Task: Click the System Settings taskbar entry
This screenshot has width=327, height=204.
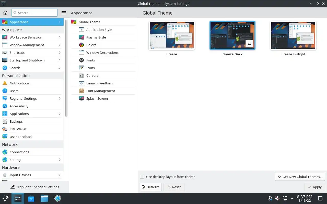Action: point(18,198)
